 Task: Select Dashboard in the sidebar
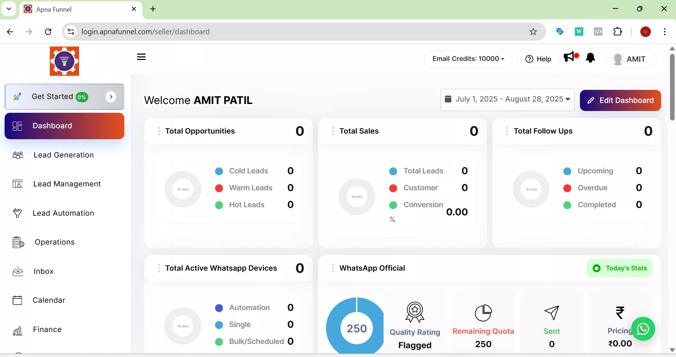click(64, 126)
